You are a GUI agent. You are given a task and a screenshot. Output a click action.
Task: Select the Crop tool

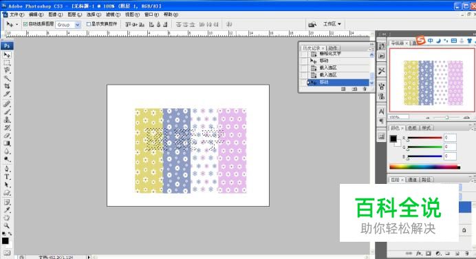7,86
